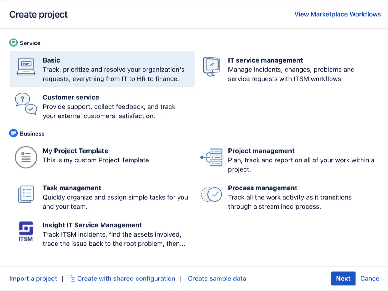
Task: Select the Basic service template icon
Action: [26, 67]
